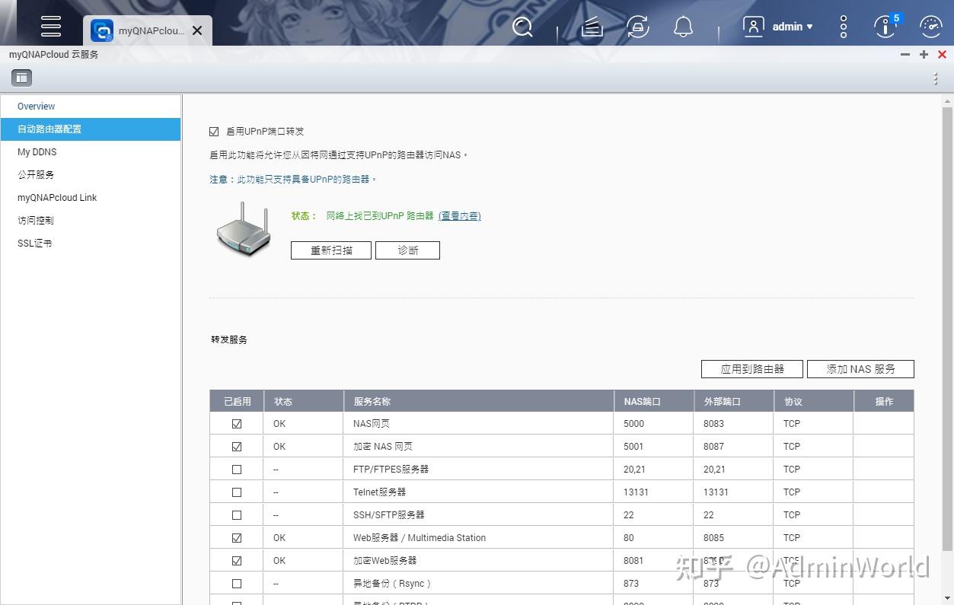Click the smart assistant icon at top right

(930, 26)
